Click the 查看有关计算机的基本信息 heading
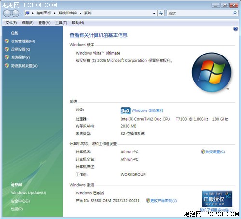This screenshot has height=219, width=241. (98, 35)
